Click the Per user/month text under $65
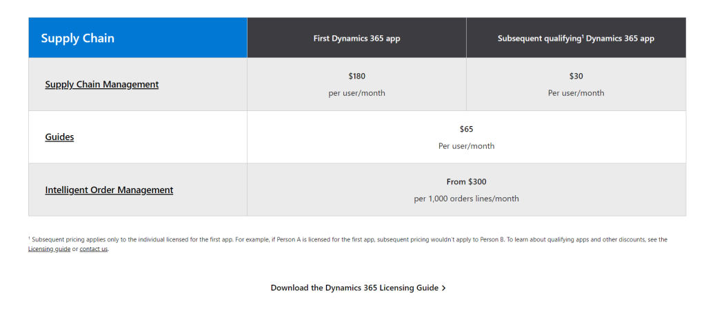706x309 pixels. (467, 146)
